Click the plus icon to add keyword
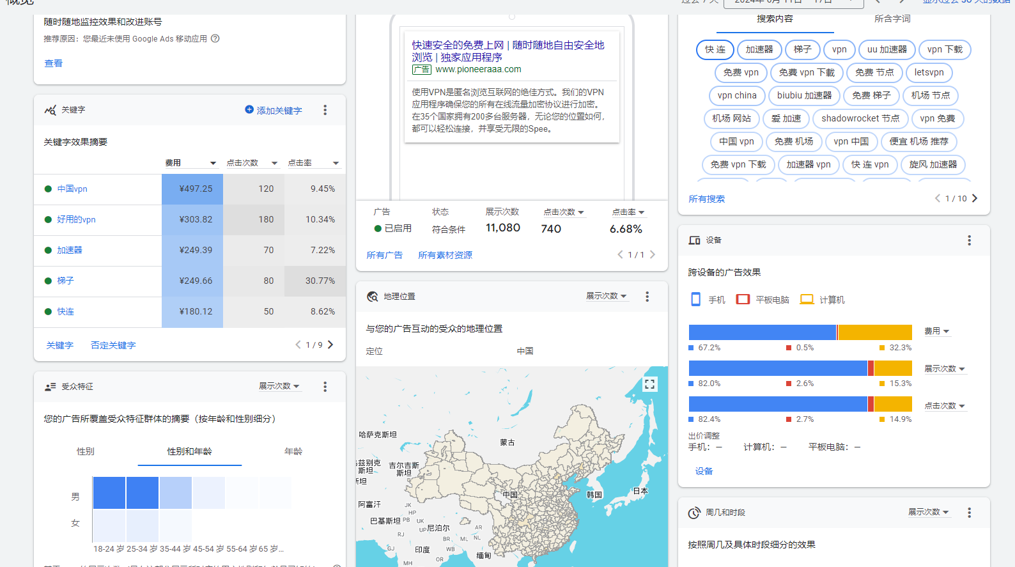 pyautogui.click(x=249, y=110)
